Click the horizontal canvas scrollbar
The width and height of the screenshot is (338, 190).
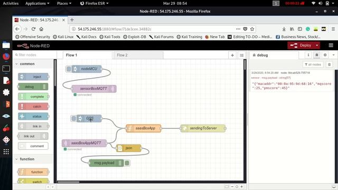pos(69,182)
